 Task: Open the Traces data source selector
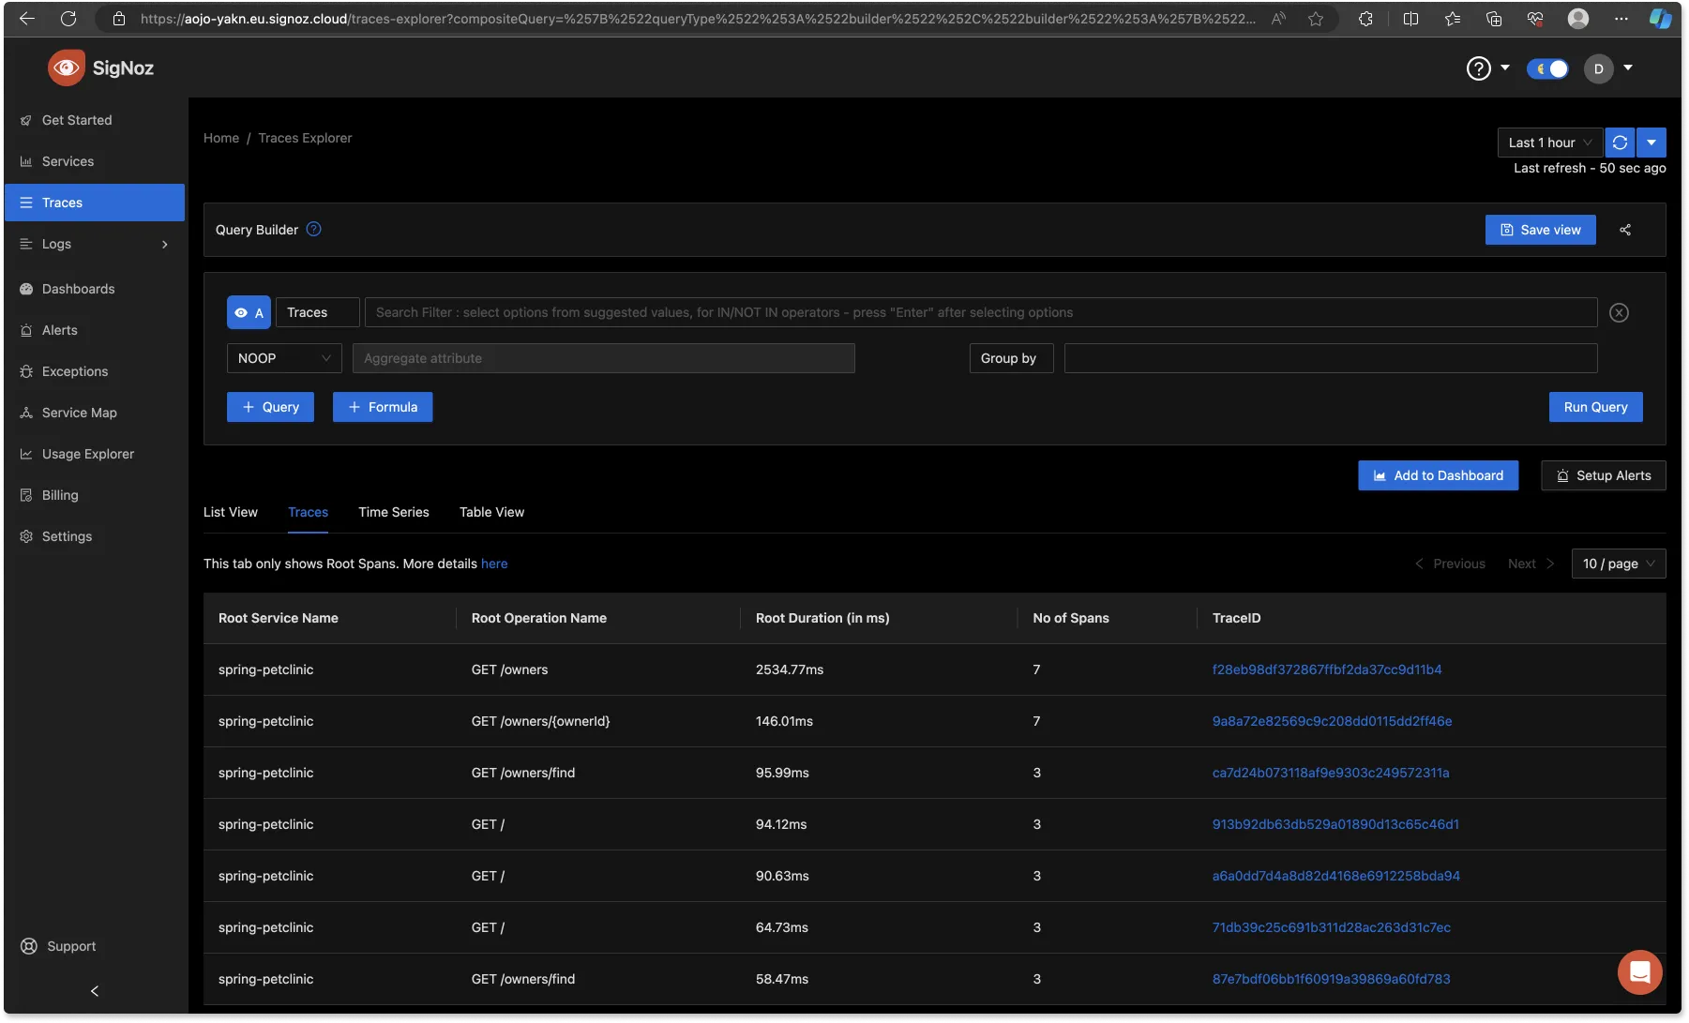[317, 312]
